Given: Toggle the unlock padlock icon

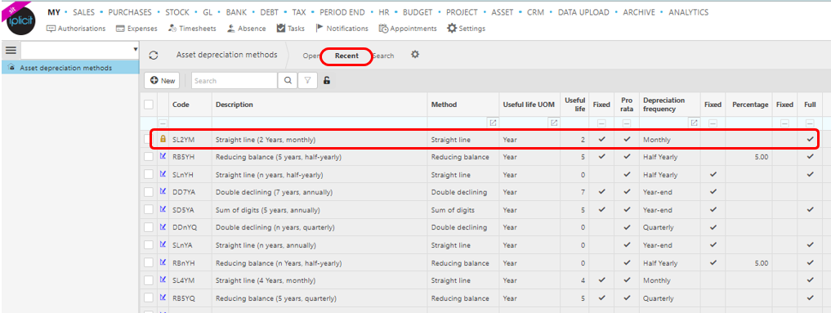Looking at the screenshot, I should [327, 81].
